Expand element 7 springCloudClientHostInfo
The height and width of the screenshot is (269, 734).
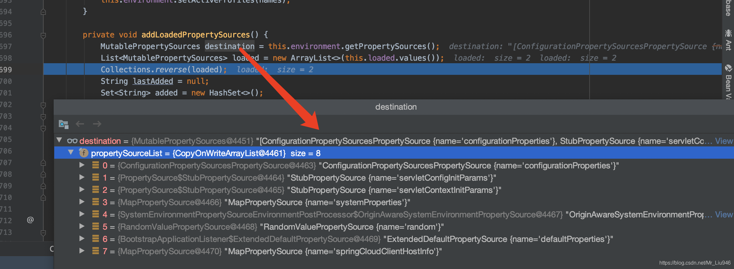[x=82, y=251]
